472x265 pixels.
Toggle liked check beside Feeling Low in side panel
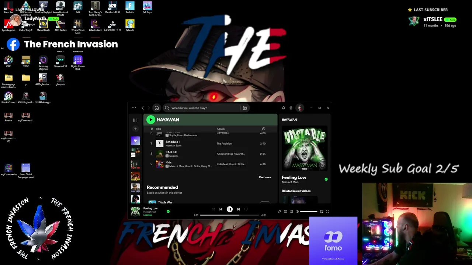coord(326,179)
